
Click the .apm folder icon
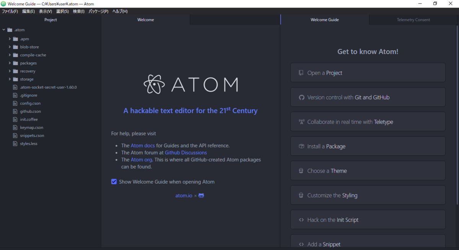coord(16,39)
